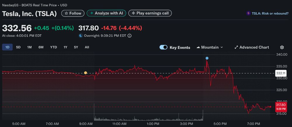Screen dimensions: 292x127
Task: Click the 11:00 AM axis label
Action: click(x=119, y=124)
